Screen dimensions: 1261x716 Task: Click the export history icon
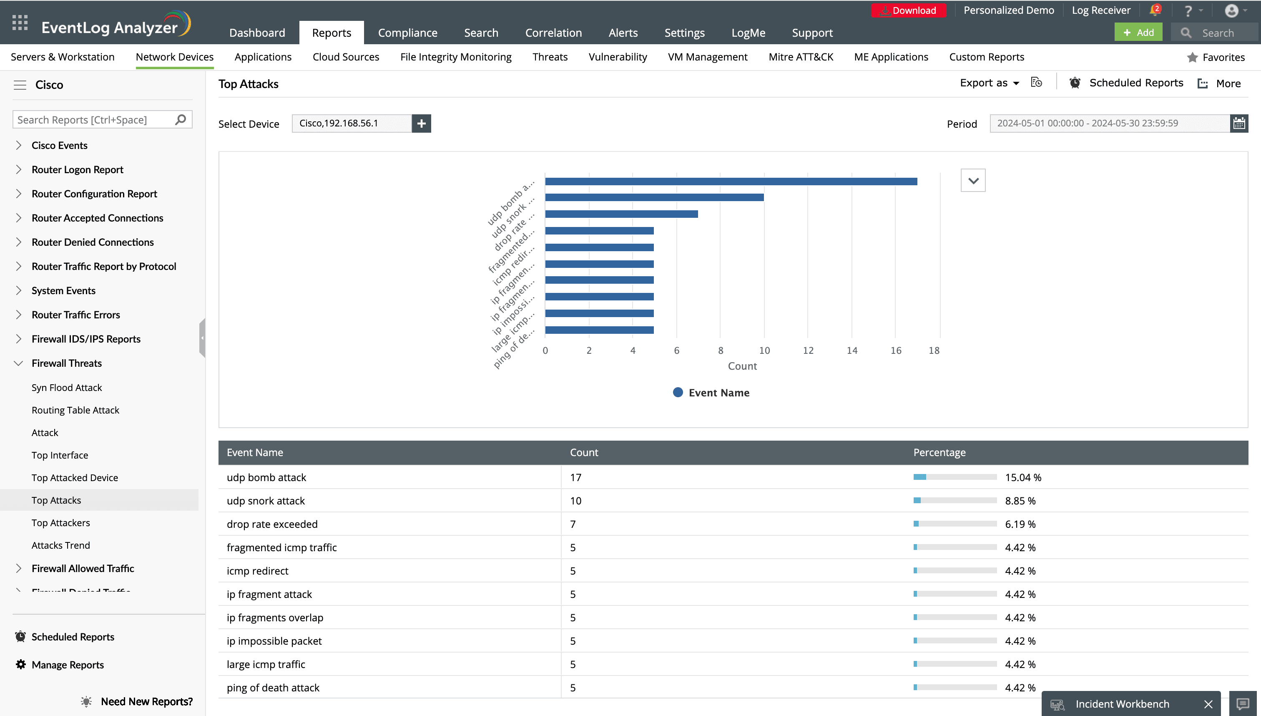(x=1036, y=83)
